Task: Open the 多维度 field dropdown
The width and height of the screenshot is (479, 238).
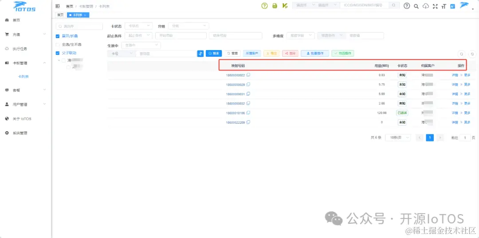Action: pyautogui.click(x=301, y=36)
